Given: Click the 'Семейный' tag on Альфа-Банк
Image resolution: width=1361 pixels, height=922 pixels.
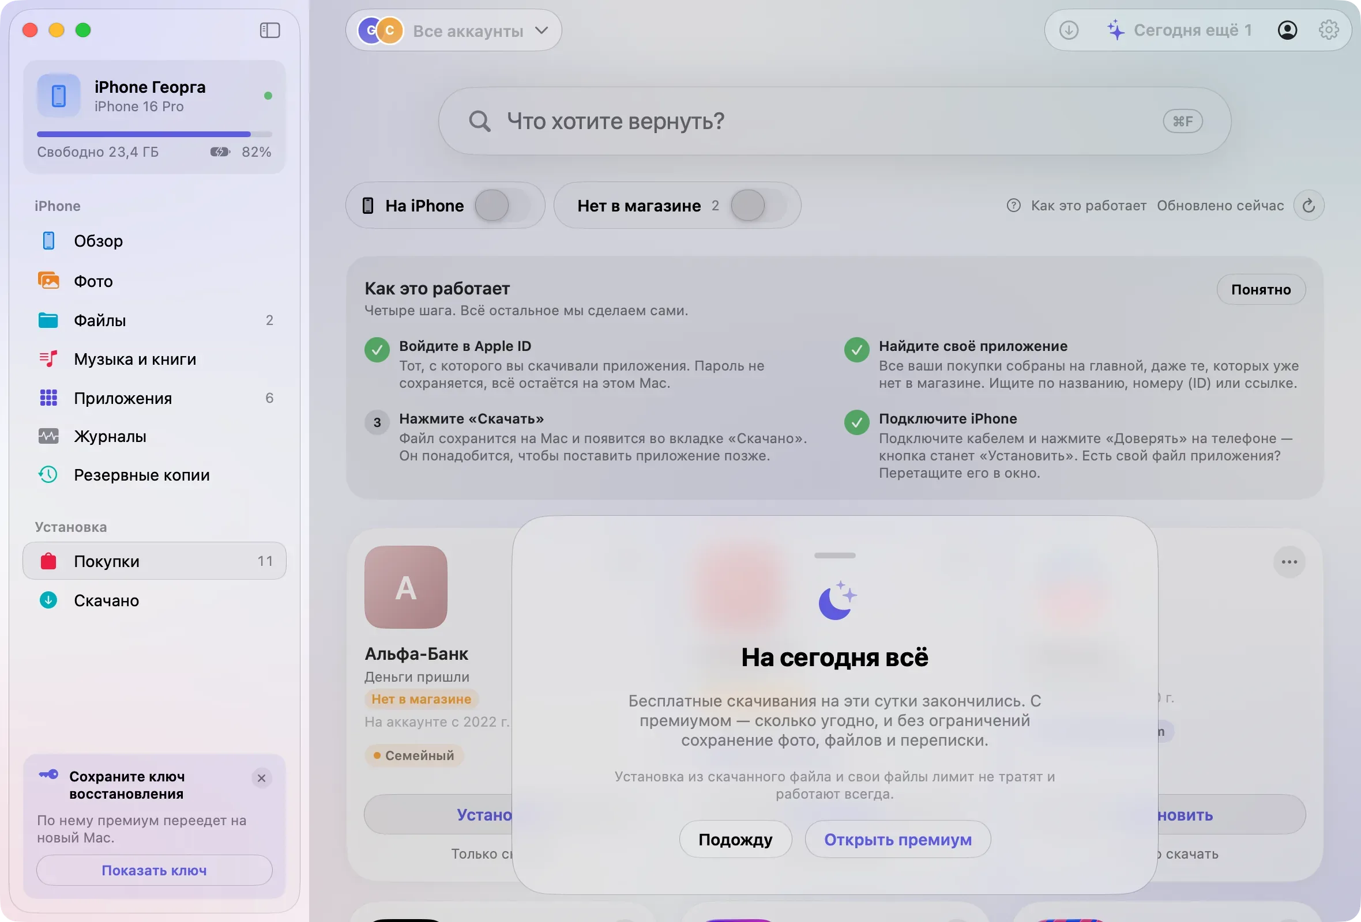Looking at the screenshot, I should click(414, 756).
